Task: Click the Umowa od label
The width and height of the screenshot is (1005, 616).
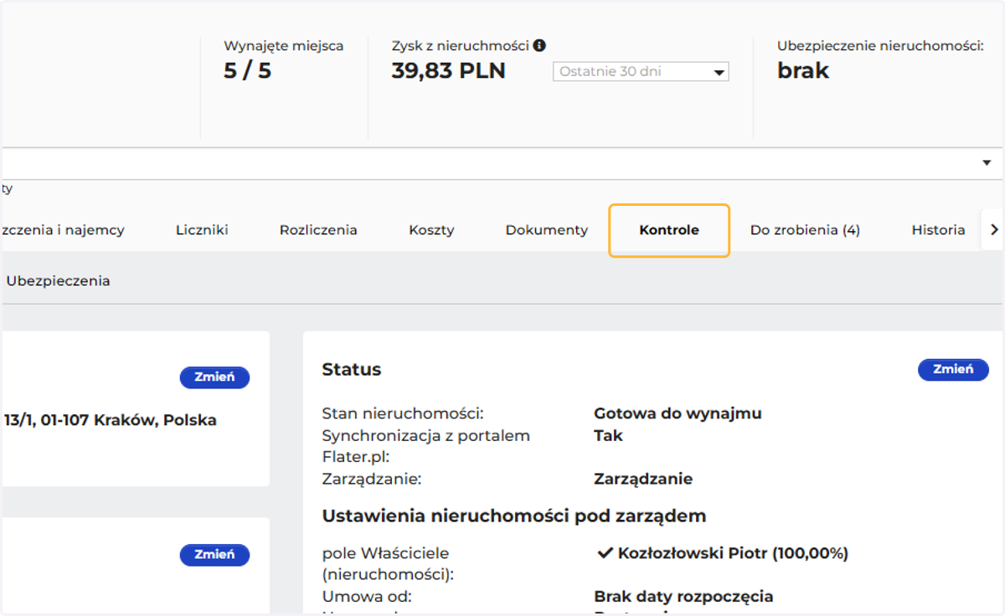Action: pos(367,597)
